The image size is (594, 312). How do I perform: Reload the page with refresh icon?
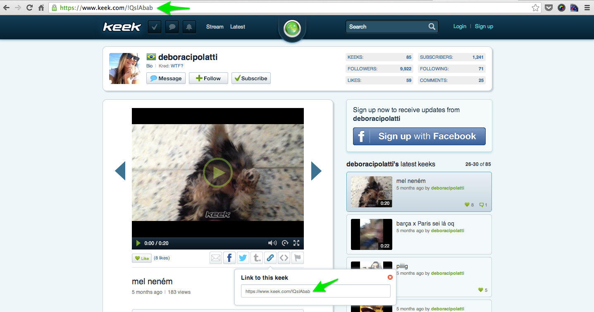29,7
